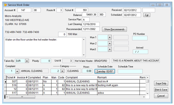Click the Service Work Order app icon

pos(5,5)
